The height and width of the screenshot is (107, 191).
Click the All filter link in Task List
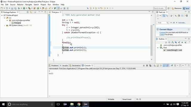point(174,23)
